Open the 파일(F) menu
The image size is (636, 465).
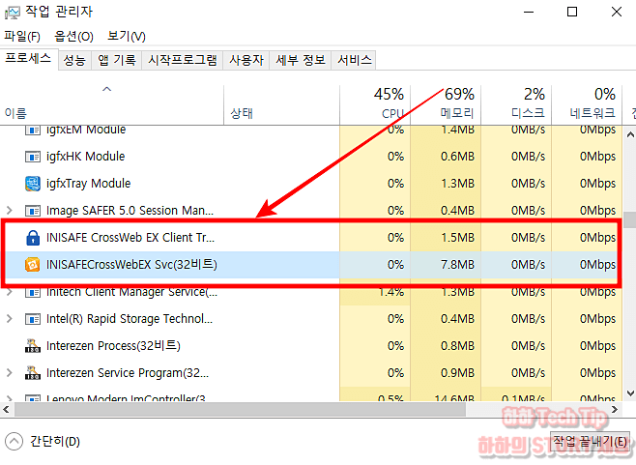click(x=22, y=37)
